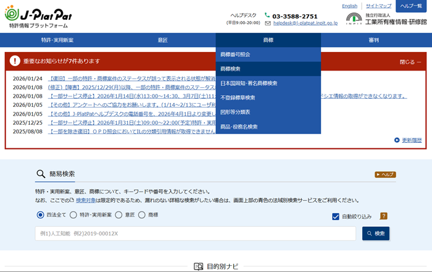Click the simple search keyword input field
The image size is (432, 272).
[x=196, y=234]
